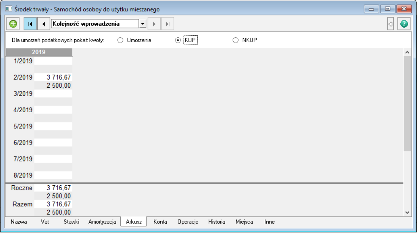Click the Kolejność wprowadzenia combo box field

pyautogui.click(x=95, y=24)
